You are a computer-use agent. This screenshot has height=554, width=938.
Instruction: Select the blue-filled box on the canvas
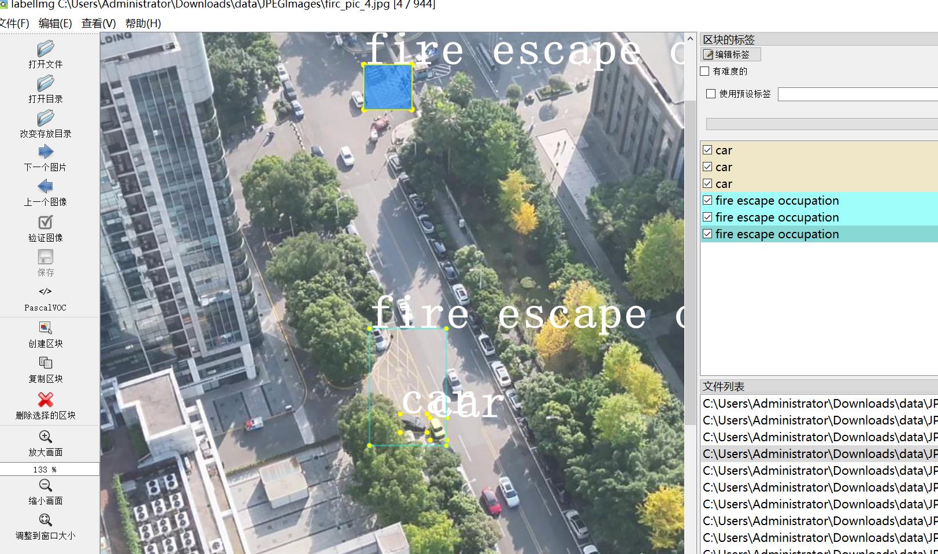click(388, 87)
